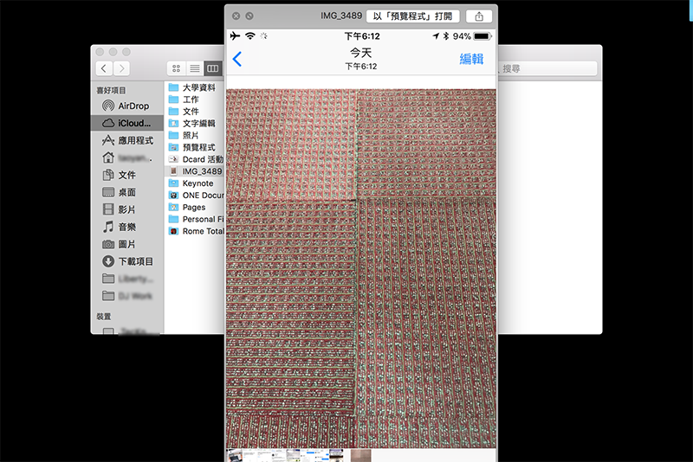Click the music note icon beside 音樂
The image size is (693, 462).
[108, 227]
